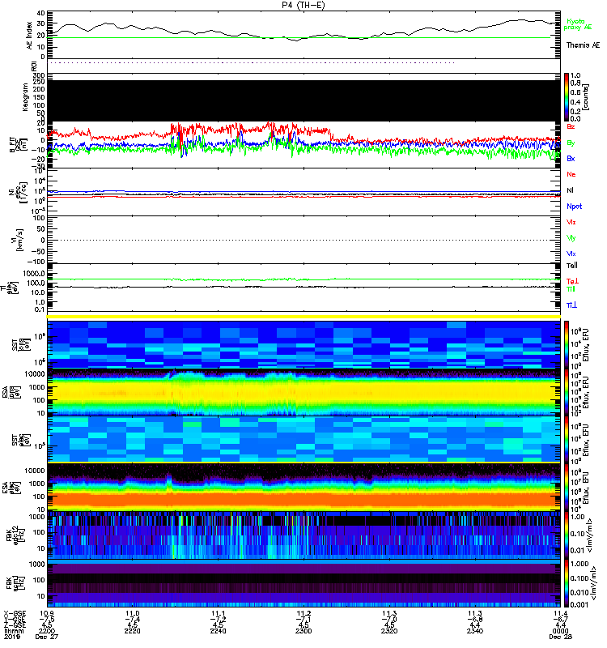The image size is (607, 648).
Task: Click the SST electrons Eflux color bar
Action: (x=567, y=440)
